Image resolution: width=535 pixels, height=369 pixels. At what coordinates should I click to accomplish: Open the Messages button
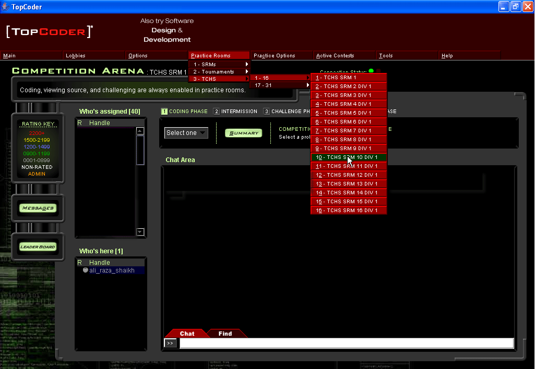click(38, 208)
